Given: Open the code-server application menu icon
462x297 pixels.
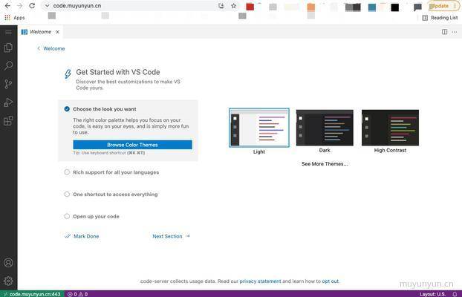Looking at the screenshot, I should tap(8, 32).
